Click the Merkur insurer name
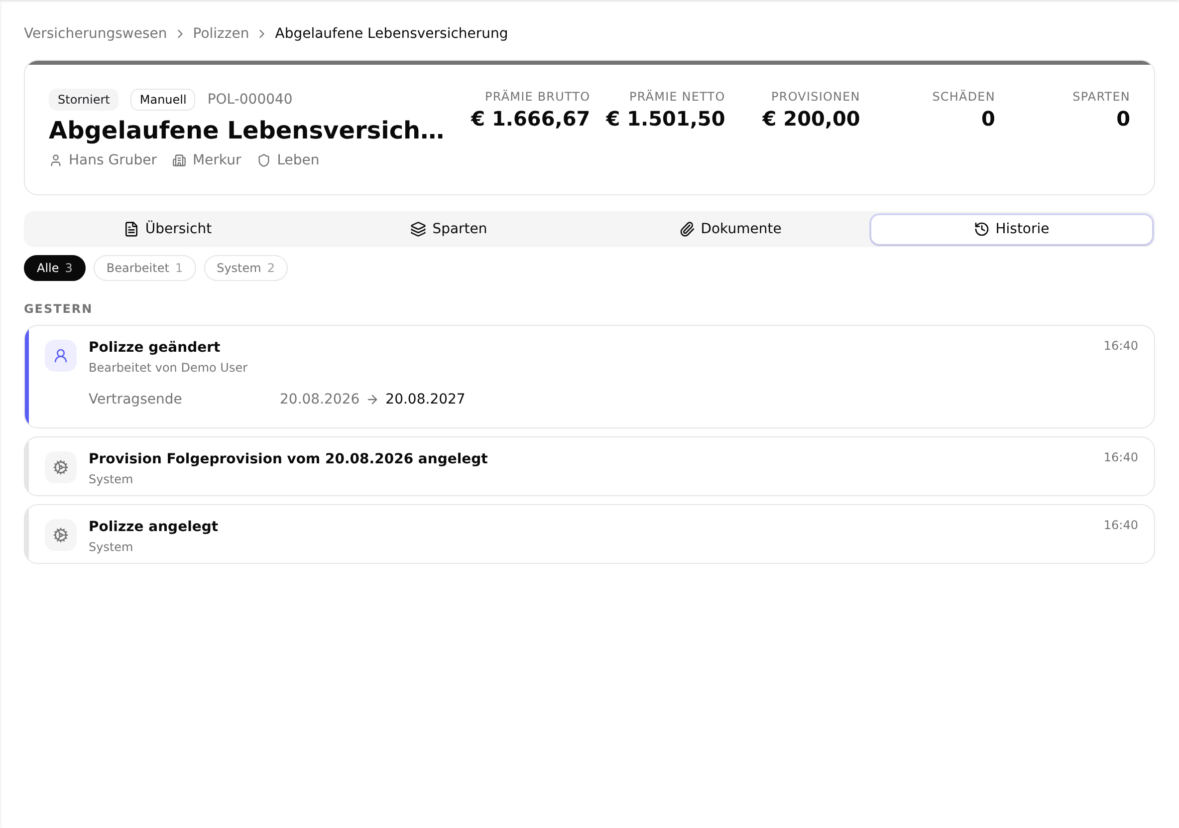This screenshot has height=828, width=1179. pos(217,160)
